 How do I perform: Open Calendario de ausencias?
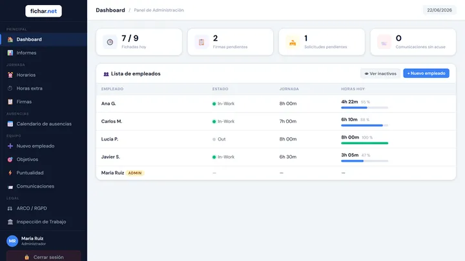point(44,124)
